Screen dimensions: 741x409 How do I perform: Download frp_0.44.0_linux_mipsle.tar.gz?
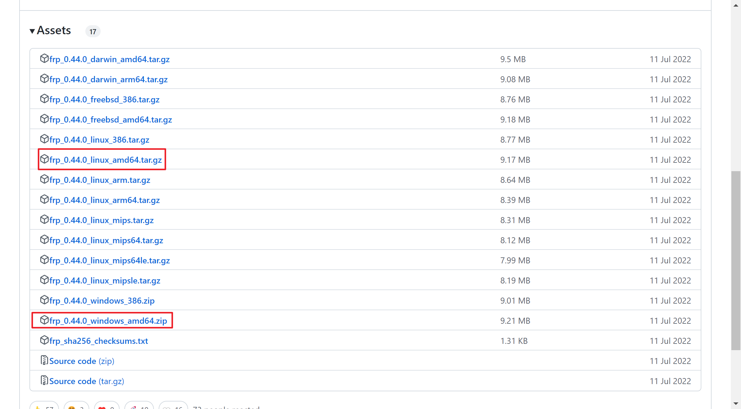[105, 281]
